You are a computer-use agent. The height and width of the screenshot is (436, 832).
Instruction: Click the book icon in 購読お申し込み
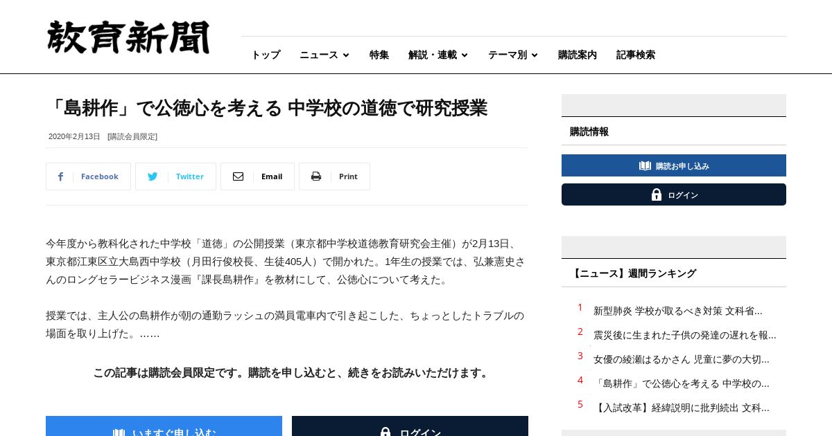(645, 165)
